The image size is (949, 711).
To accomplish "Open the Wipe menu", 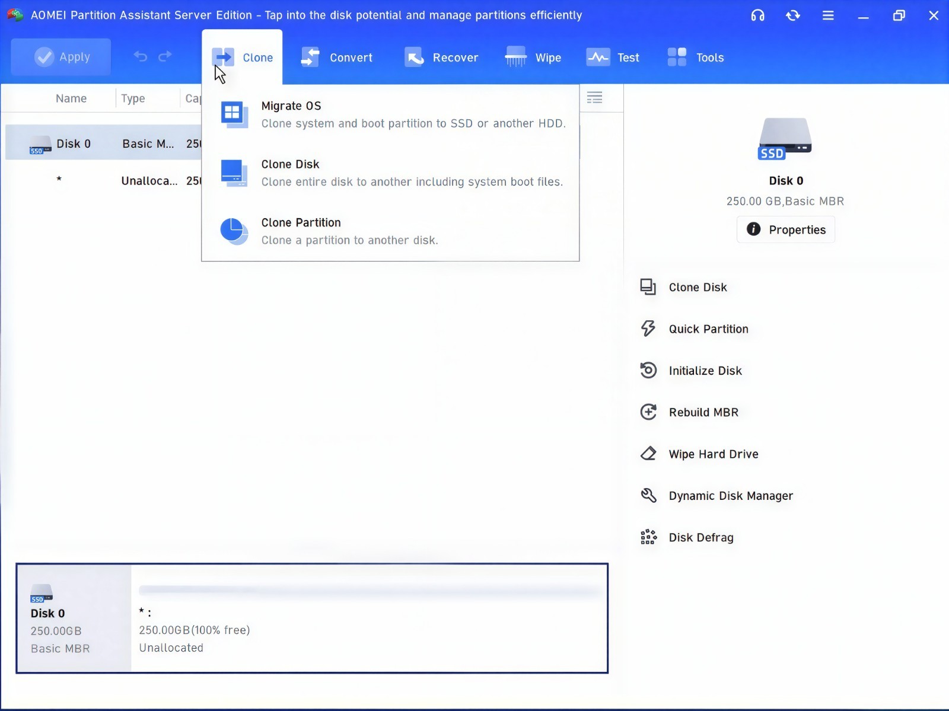I will [x=533, y=58].
